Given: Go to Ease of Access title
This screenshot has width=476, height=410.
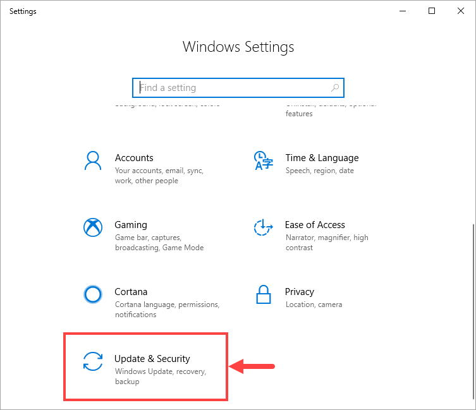Looking at the screenshot, I should tap(315, 225).
